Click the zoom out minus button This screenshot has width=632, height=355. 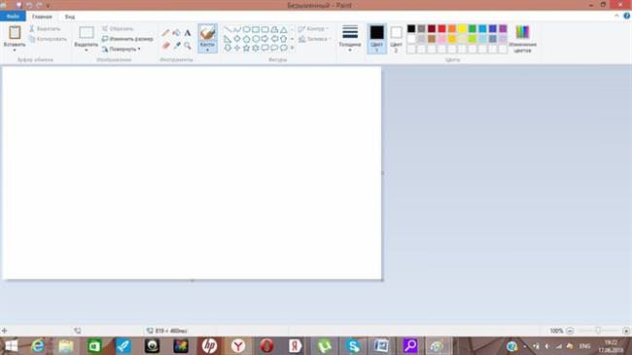pyautogui.click(x=570, y=331)
